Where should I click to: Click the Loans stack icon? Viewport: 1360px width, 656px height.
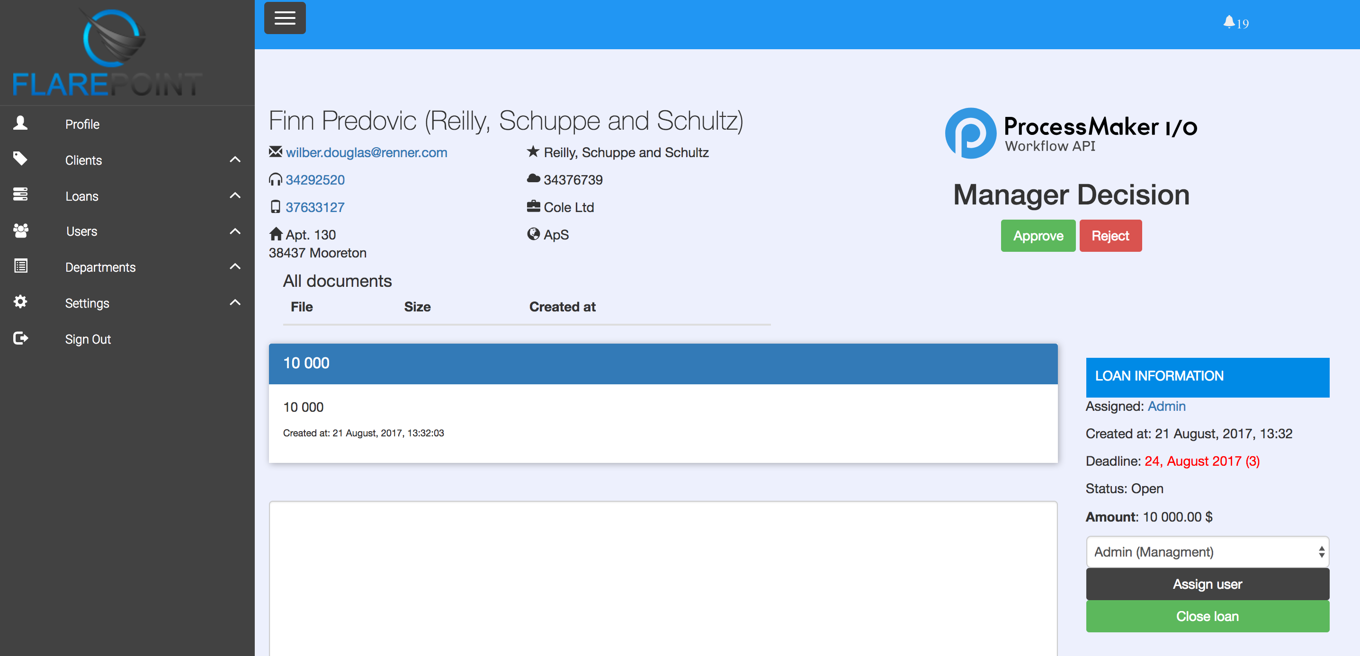coord(20,194)
